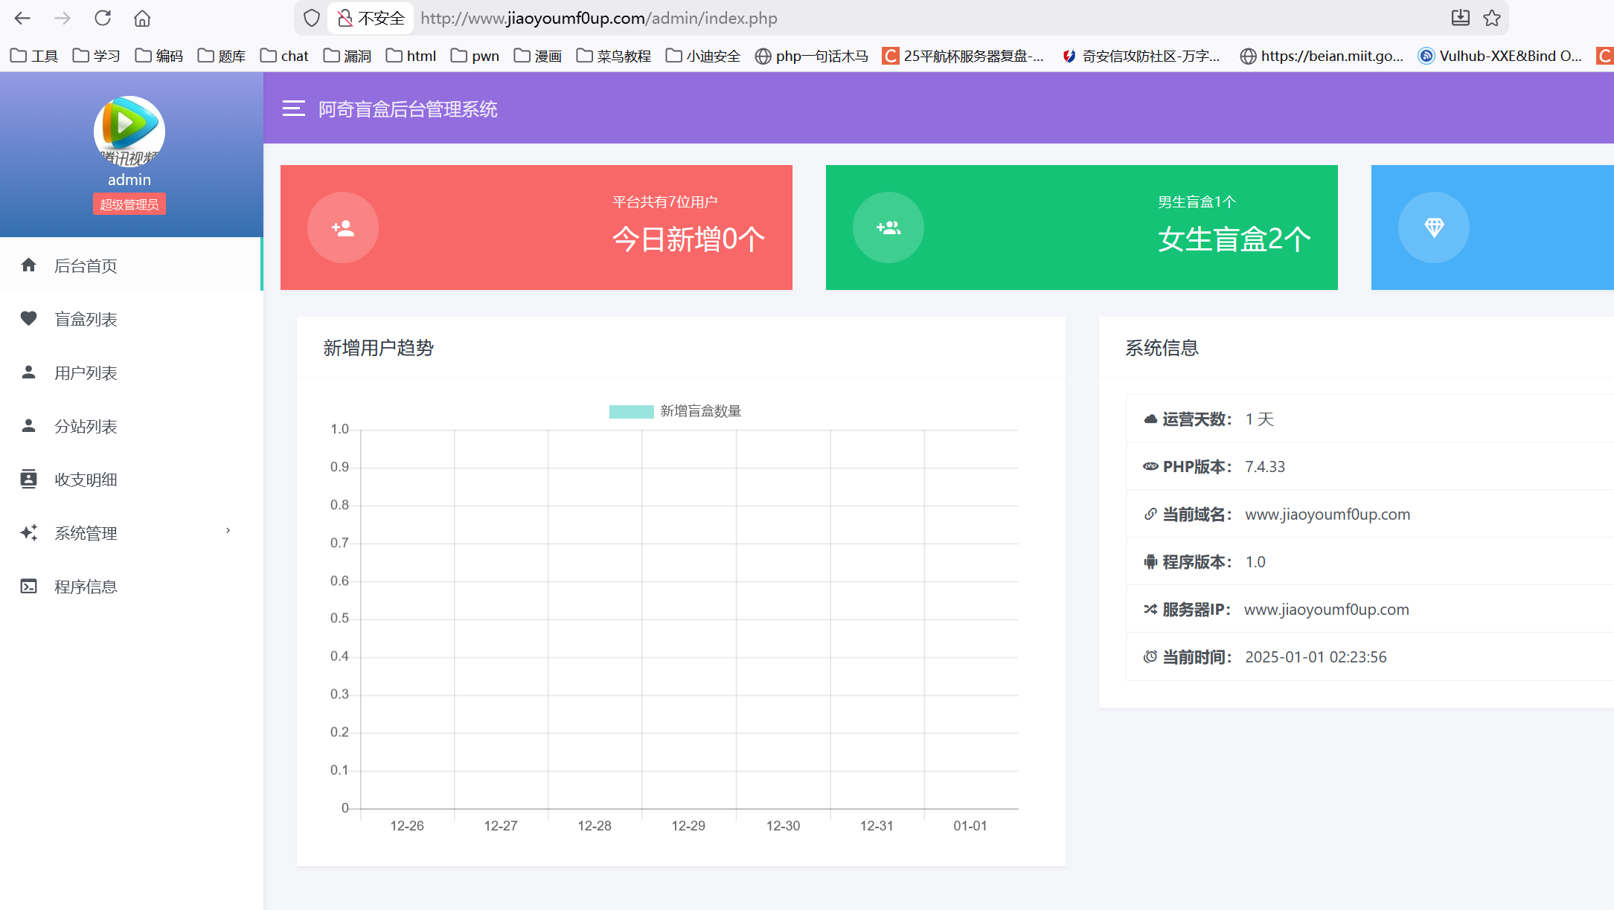Open the php一句话木马 bookmark
The width and height of the screenshot is (1614, 910).
pyautogui.click(x=812, y=56)
